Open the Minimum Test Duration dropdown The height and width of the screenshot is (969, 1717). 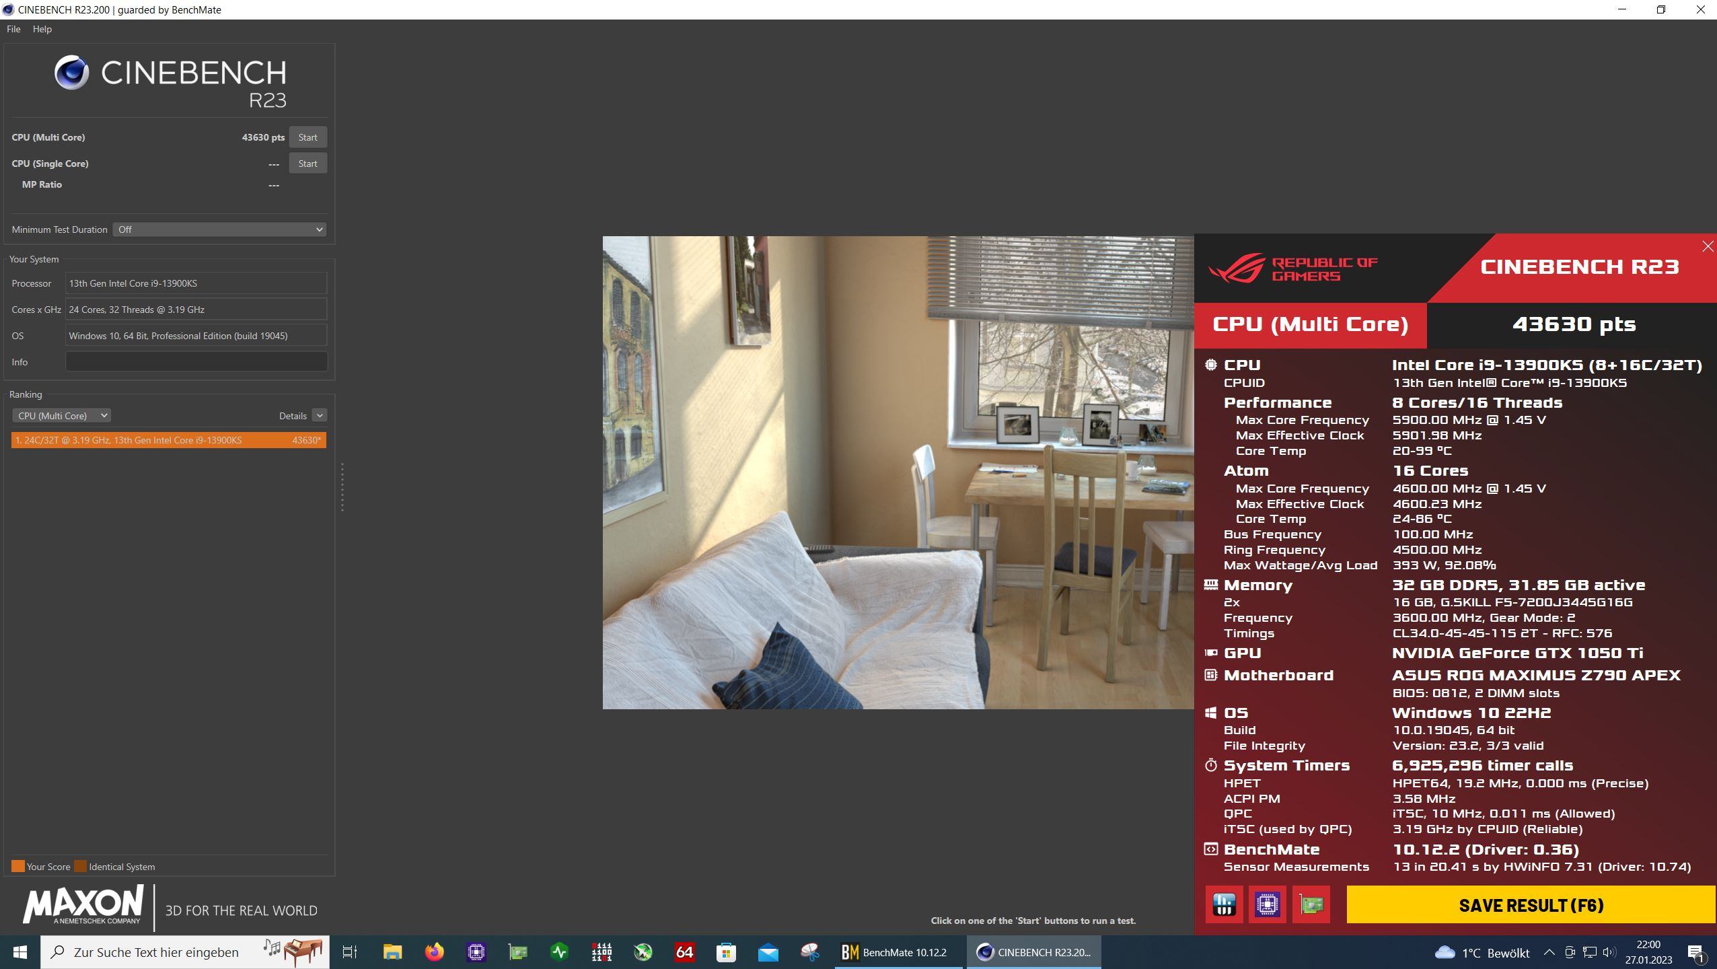point(219,229)
